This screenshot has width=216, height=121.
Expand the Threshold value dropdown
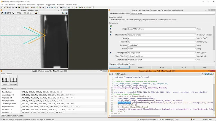coord(195,42)
